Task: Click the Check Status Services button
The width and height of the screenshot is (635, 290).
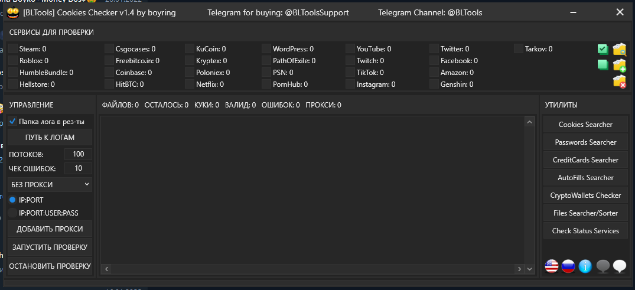Action: pos(585,231)
